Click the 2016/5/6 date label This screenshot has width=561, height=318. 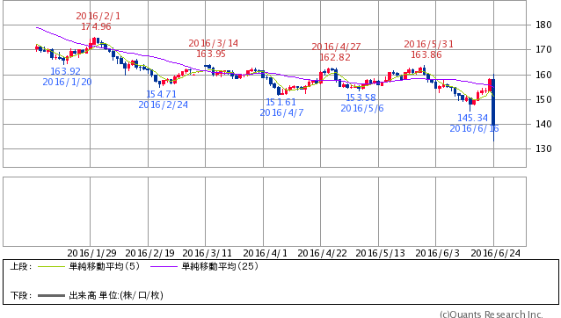point(362,108)
